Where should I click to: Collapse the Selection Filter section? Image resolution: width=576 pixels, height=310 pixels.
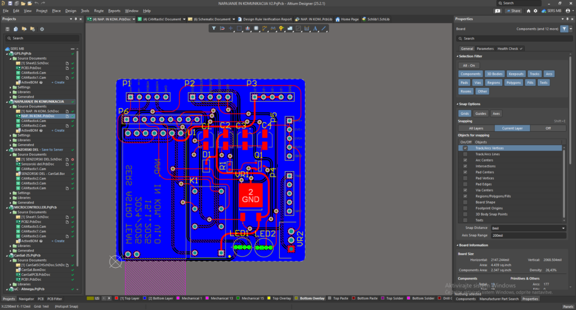click(457, 56)
